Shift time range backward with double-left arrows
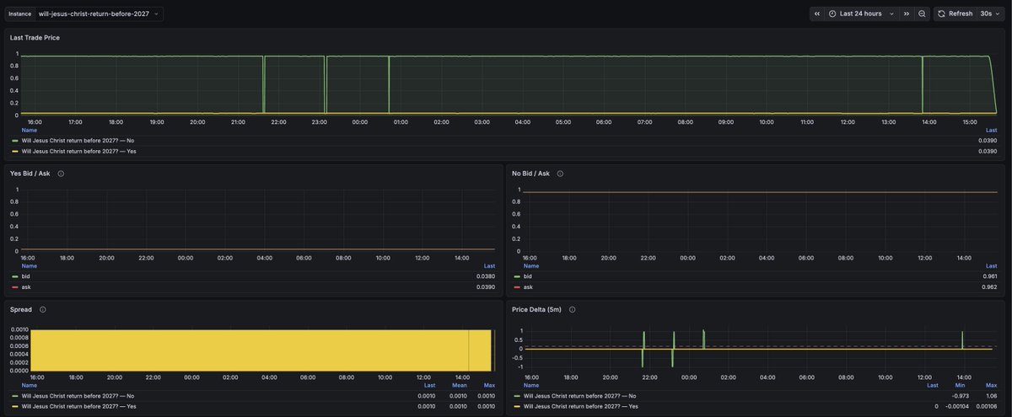The image size is (1012, 417). 817,13
